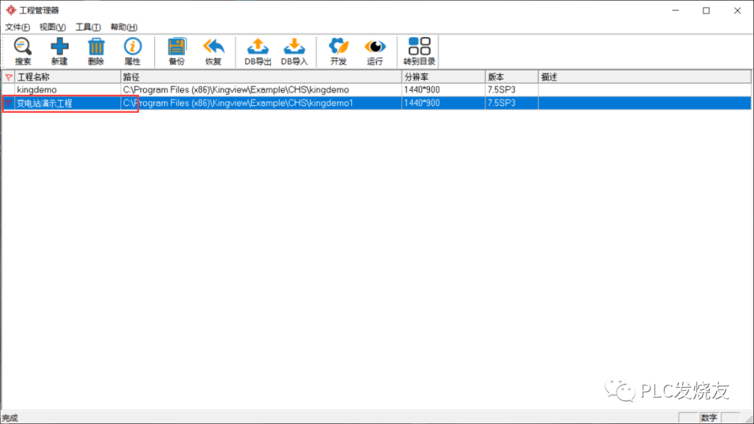Click the 备份 backup icon

coord(177,50)
